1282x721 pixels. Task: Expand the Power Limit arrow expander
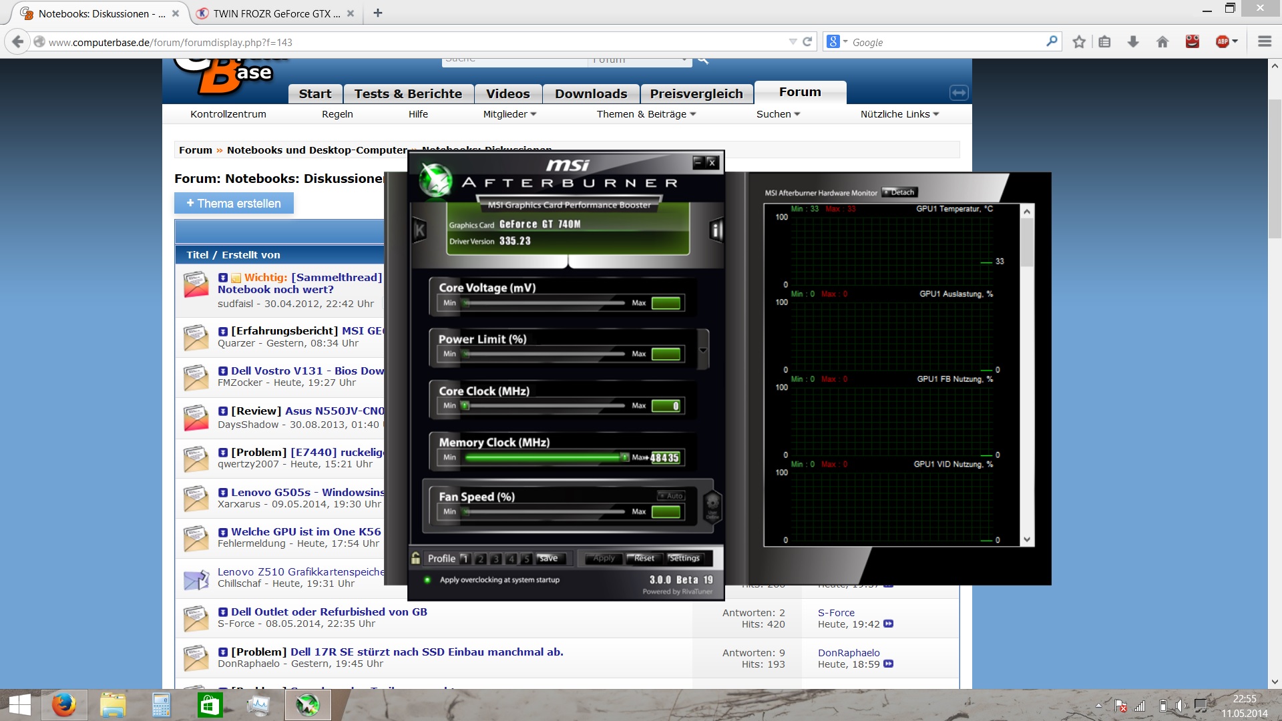coord(703,350)
